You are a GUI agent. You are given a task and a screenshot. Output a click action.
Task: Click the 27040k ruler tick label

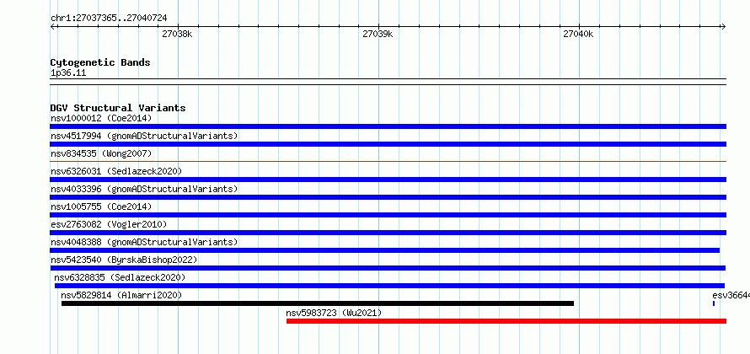(578, 34)
